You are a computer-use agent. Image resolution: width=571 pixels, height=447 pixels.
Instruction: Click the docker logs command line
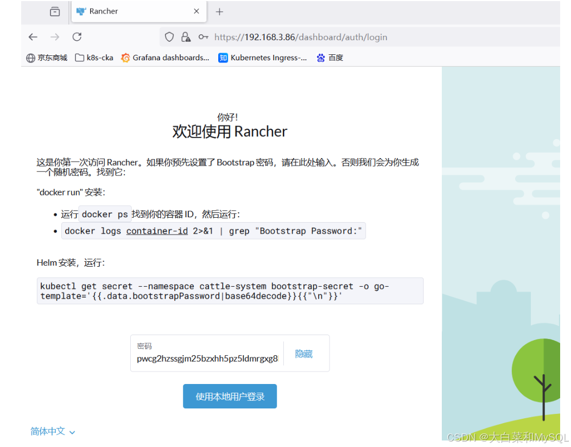[213, 231]
